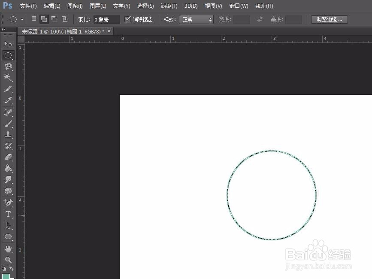Select the Smudge tool
This screenshot has width=372, height=279.
[8, 179]
